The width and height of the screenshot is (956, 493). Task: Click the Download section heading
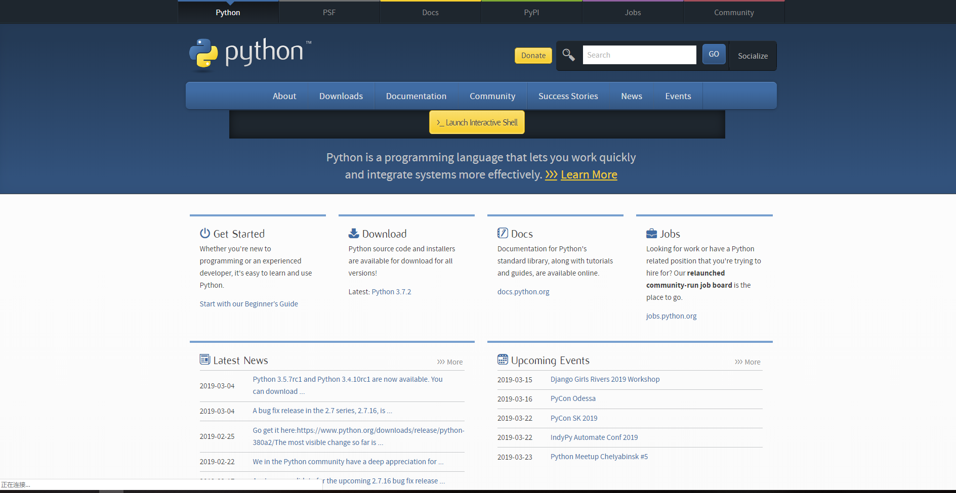[x=384, y=234]
